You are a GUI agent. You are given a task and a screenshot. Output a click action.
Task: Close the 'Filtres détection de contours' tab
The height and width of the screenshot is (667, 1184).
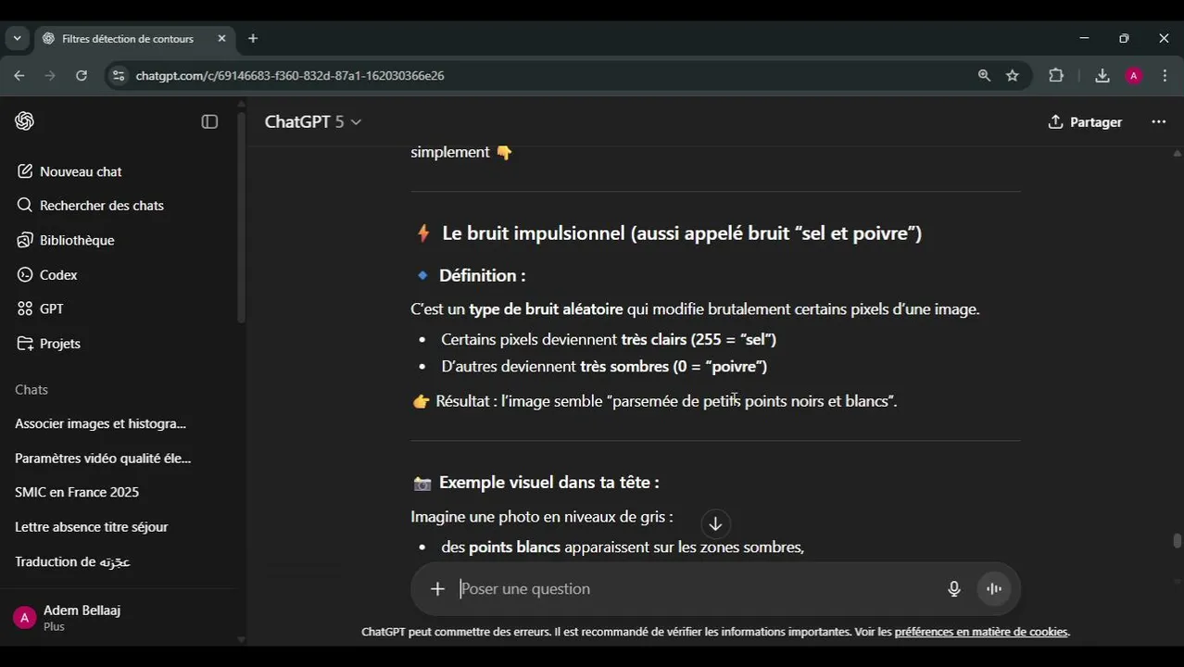click(221, 39)
